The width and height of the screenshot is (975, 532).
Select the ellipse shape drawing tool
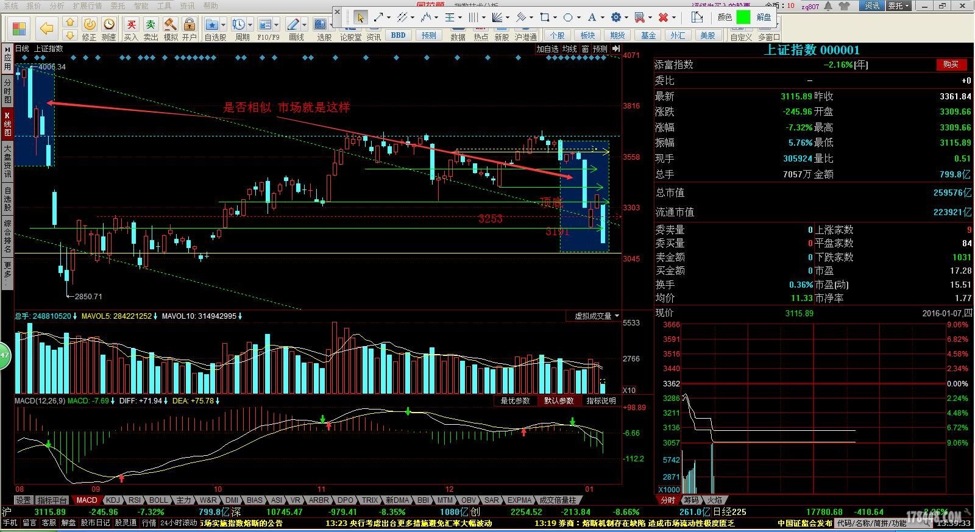point(568,17)
